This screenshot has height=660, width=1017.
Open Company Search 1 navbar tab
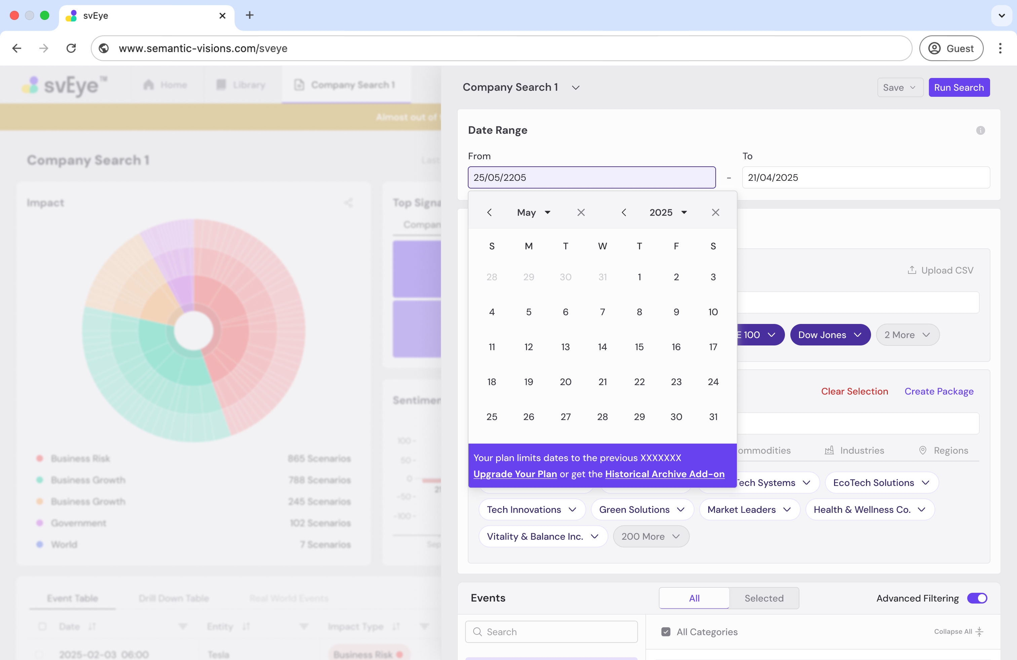click(x=346, y=85)
